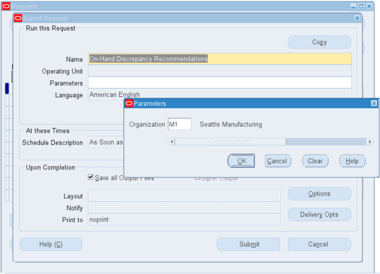This screenshot has width=380, height=274.
Task: Open Delivery Opts
Action: pyautogui.click(x=319, y=214)
